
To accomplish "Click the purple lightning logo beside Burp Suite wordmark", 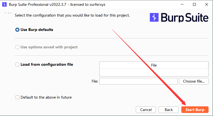I will tap(154, 17).
